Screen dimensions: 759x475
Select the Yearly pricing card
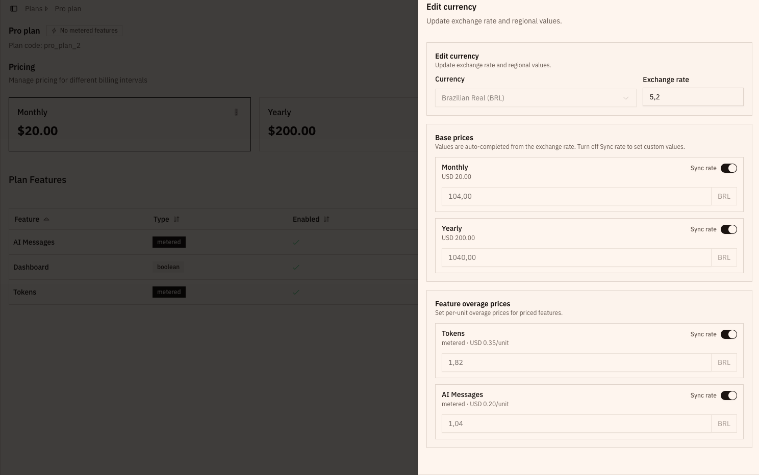point(338,124)
